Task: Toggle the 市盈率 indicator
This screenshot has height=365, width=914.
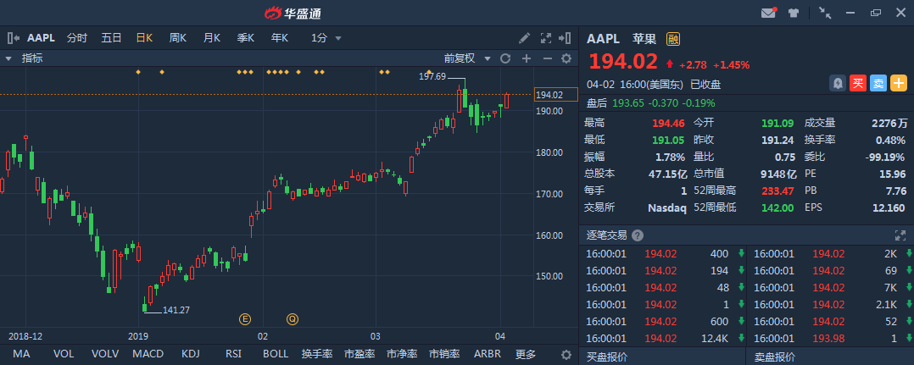Action: pos(359,354)
